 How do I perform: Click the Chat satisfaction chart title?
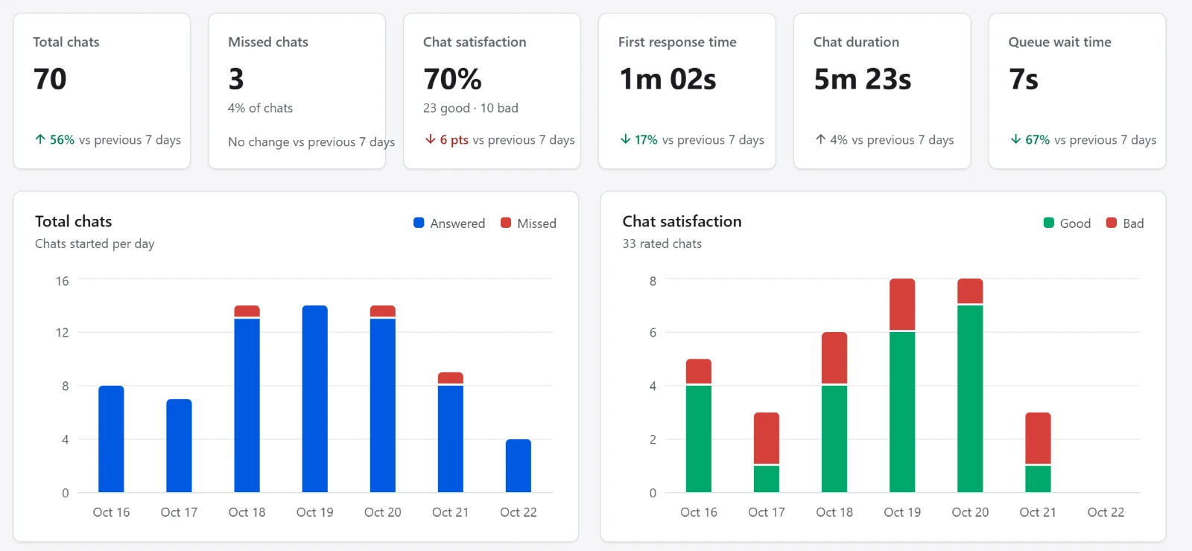(x=682, y=221)
